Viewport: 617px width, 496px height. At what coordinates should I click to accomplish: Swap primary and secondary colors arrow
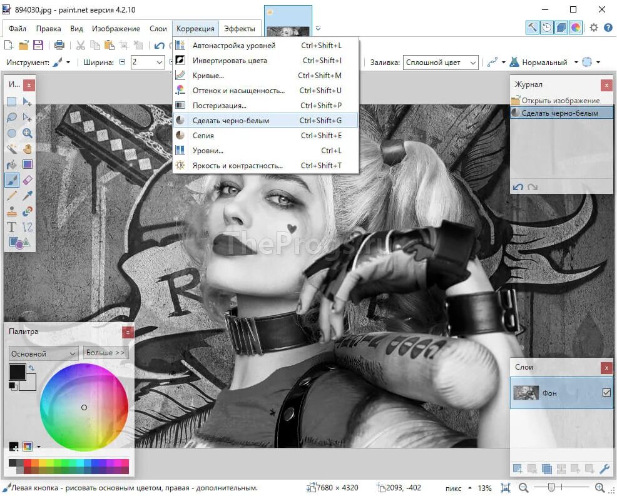coord(31,368)
